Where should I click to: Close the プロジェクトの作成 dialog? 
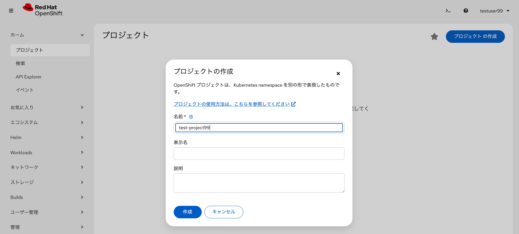point(338,74)
